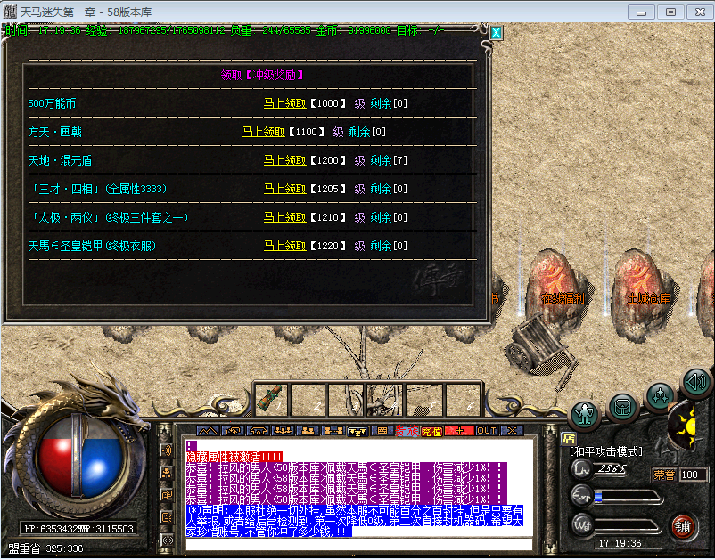This screenshot has height=560, width=715.
Task: Click the grid keyboard toolbar icon
Action: (382, 430)
